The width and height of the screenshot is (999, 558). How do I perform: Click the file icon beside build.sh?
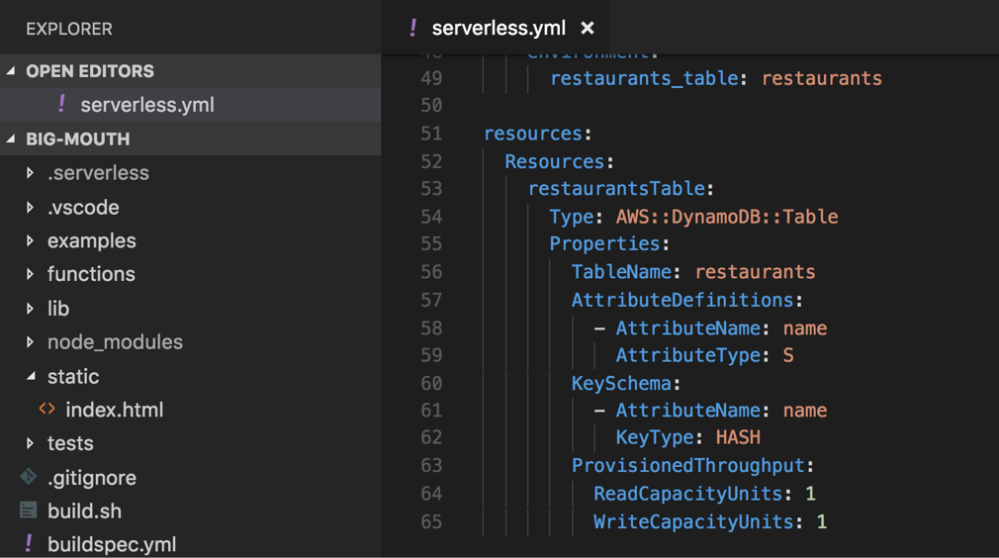tap(29, 511)
